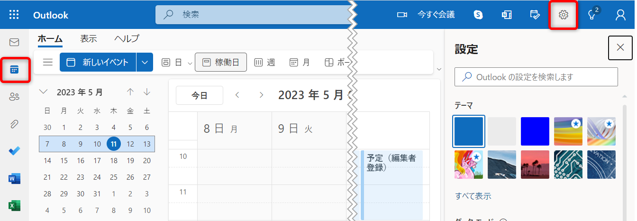The image size is (637, 221).
Task: Open People contacts in sidebar
Action: (x=14, y=97)
